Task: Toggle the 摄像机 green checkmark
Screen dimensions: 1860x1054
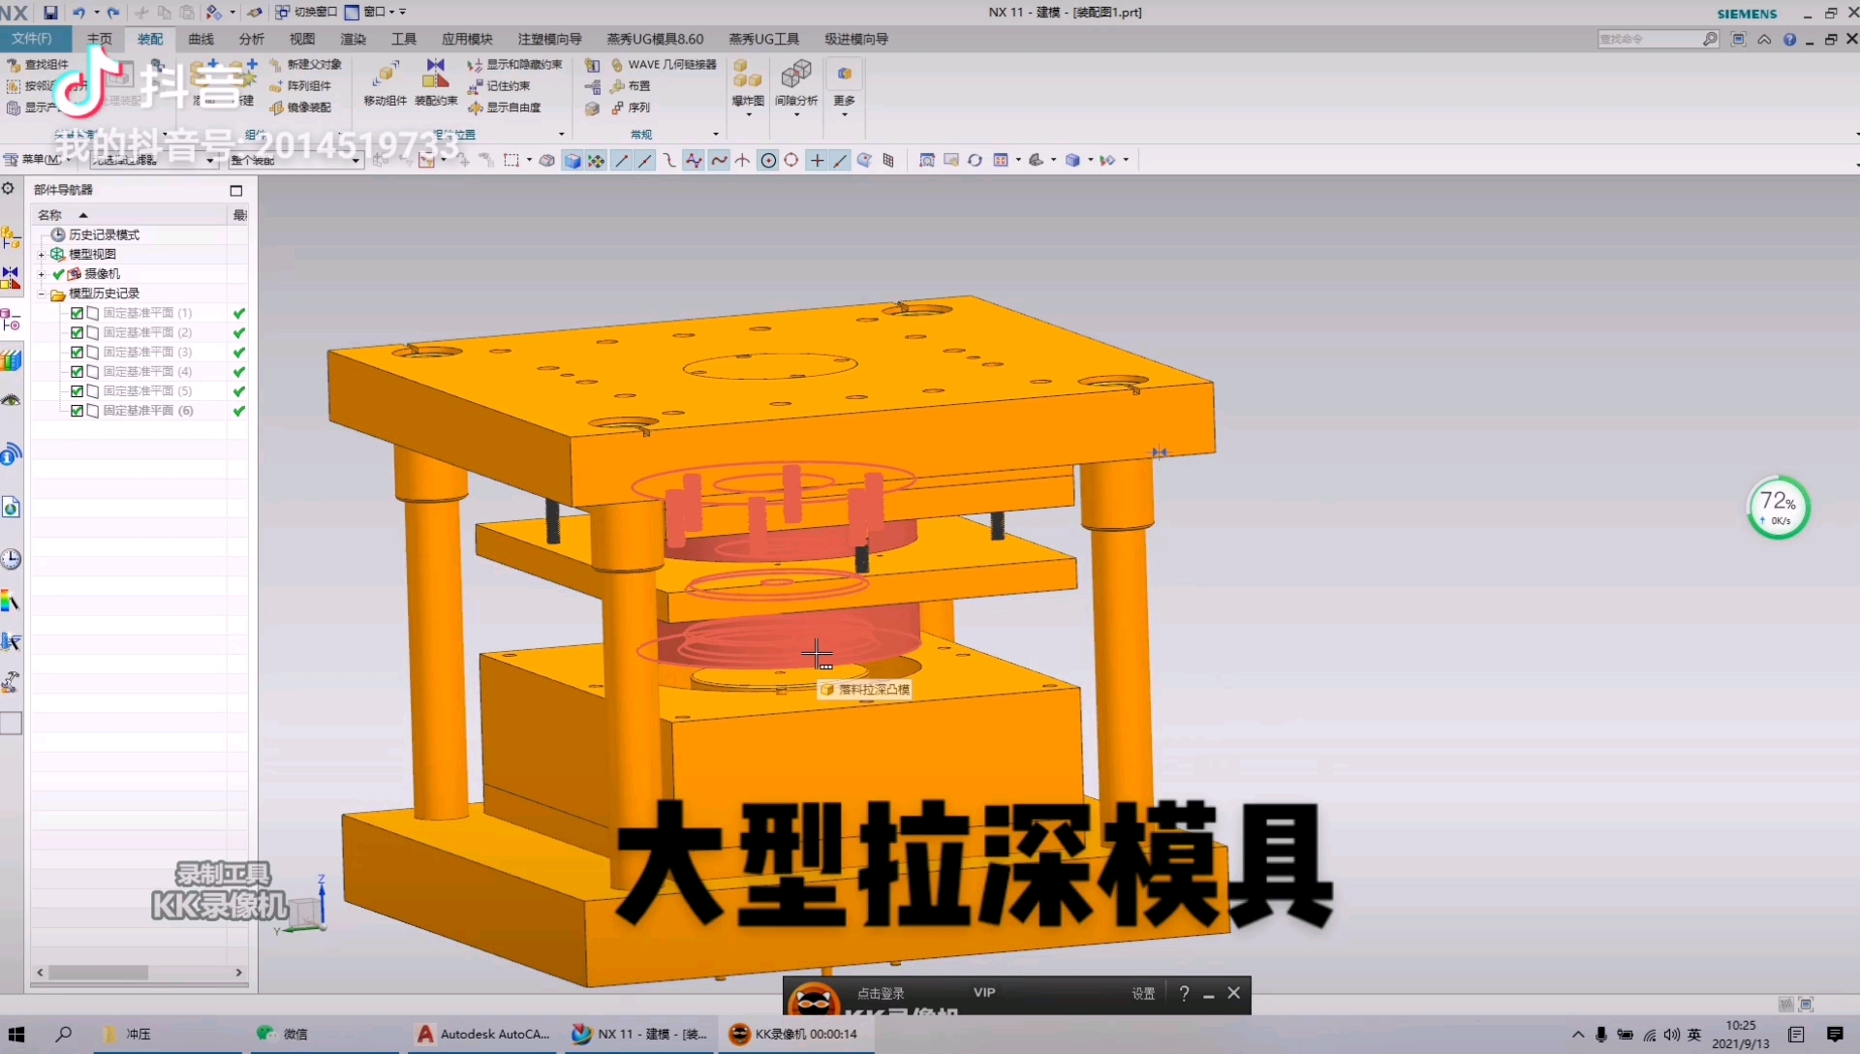Action: pos(58,274)
